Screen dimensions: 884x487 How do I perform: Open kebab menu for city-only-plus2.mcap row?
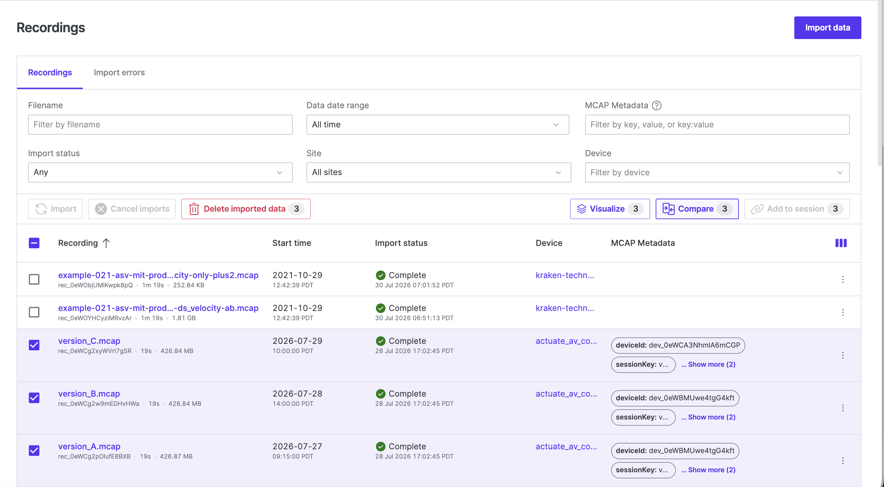[x=843, y=279]
